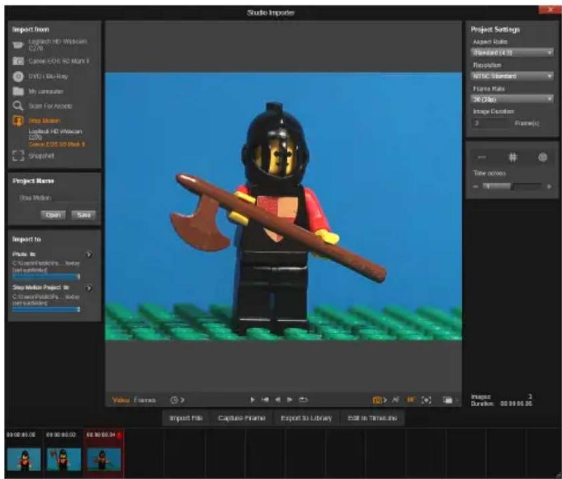This screenshot has width=562, height=479.
Task: Expand the Stop Motion Project destination arrow
Action: click(89, 288)
